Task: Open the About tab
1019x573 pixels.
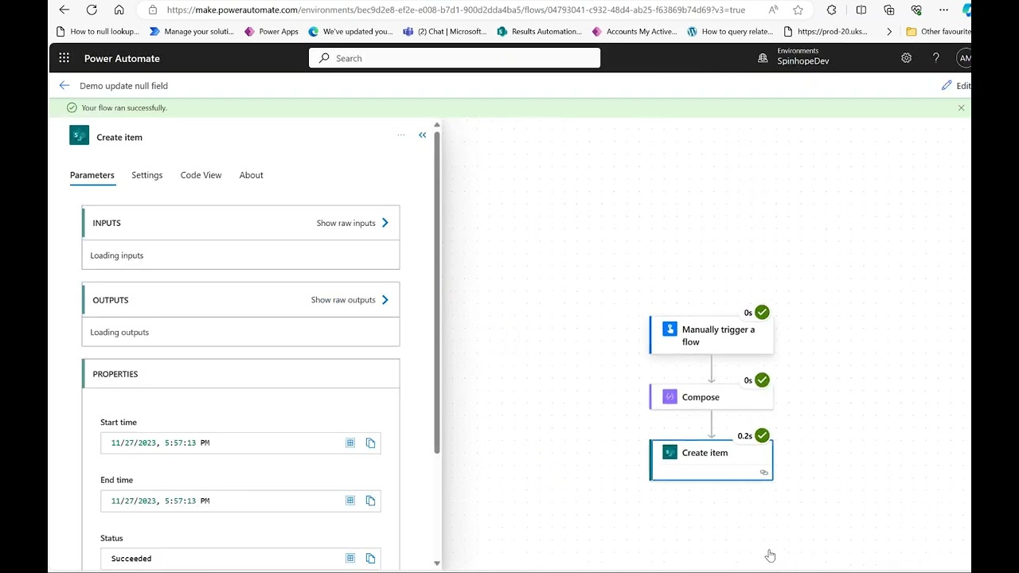Action: [251, 175]
